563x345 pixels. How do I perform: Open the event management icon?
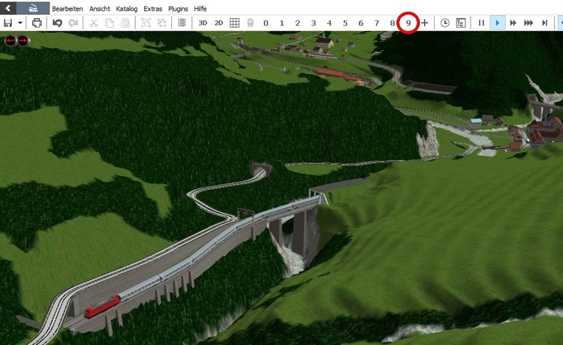click(461, 23)
